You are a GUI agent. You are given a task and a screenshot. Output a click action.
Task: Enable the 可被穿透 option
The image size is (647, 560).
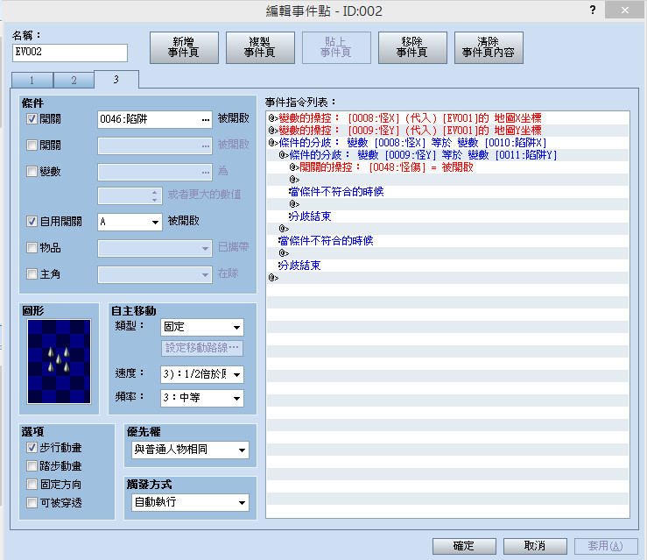32,502
